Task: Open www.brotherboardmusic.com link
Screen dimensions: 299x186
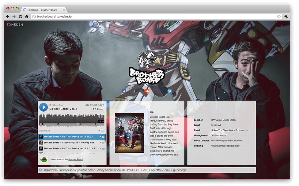Action: pyautogui.click(x=226, y=141)
